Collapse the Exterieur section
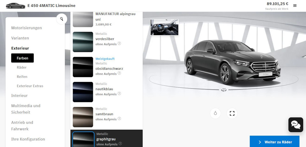Screen dimensions: 306x147 click(x=20, y=48)
